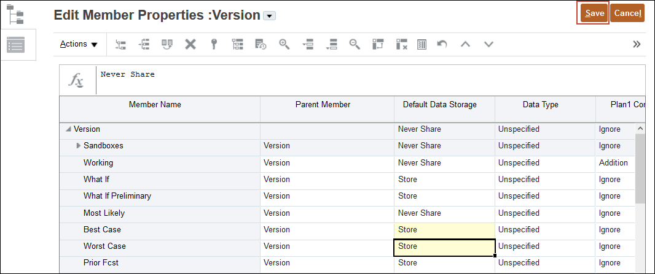
Task: Click the Cancel button
Action: 627,13
